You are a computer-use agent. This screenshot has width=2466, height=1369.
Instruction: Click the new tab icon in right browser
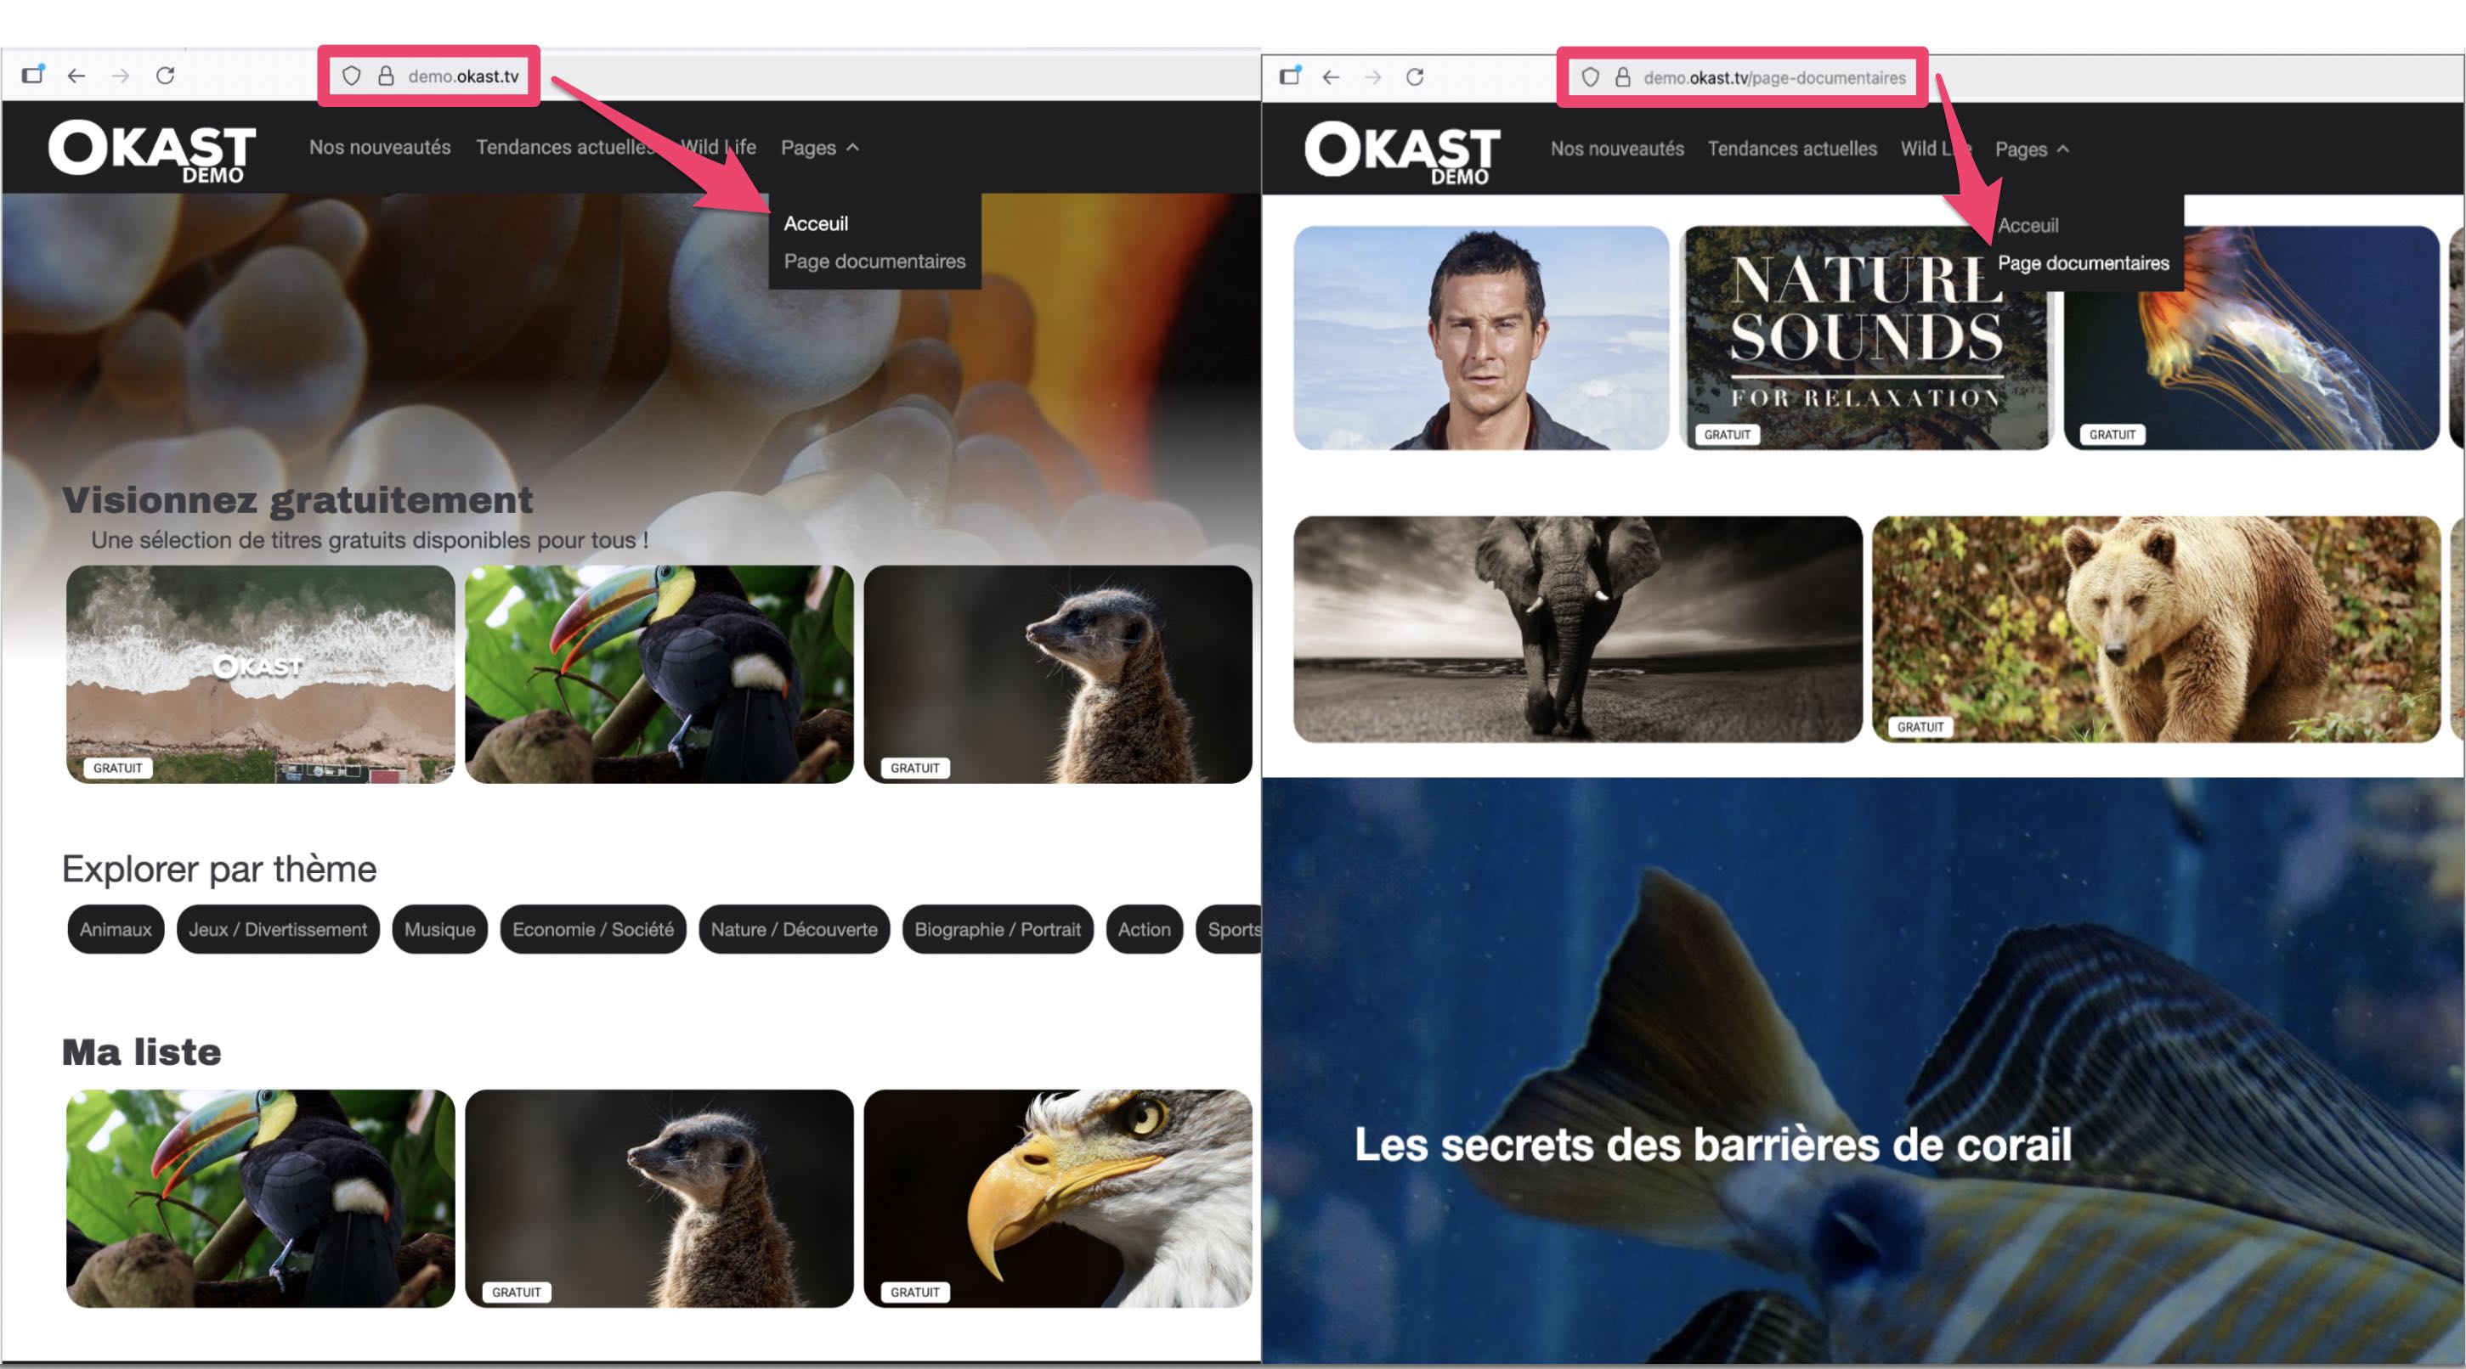(x=1289, y=76)
